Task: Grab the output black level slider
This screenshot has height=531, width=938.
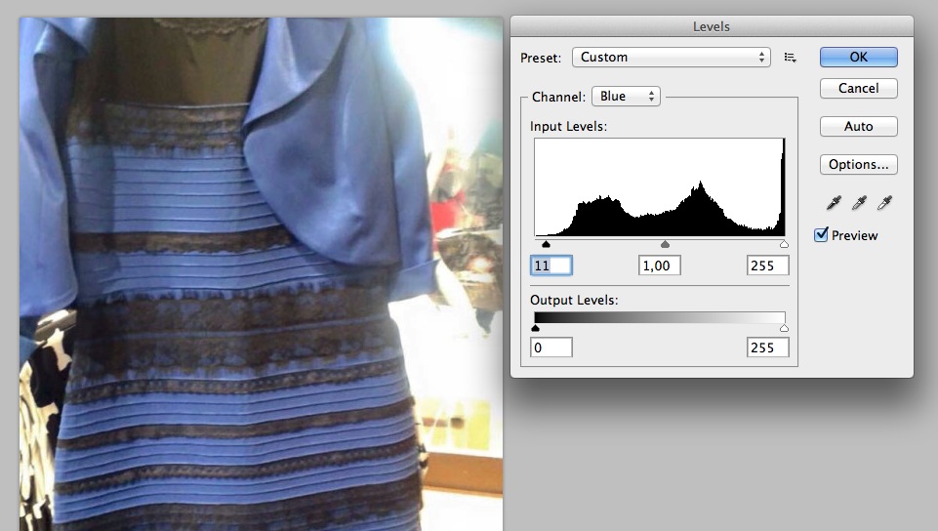Action: [536, 328]
